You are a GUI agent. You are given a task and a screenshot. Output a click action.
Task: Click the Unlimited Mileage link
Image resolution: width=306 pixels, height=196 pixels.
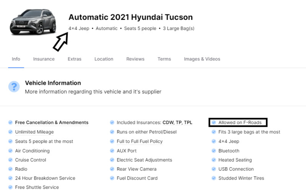click(x=34, y=132)
